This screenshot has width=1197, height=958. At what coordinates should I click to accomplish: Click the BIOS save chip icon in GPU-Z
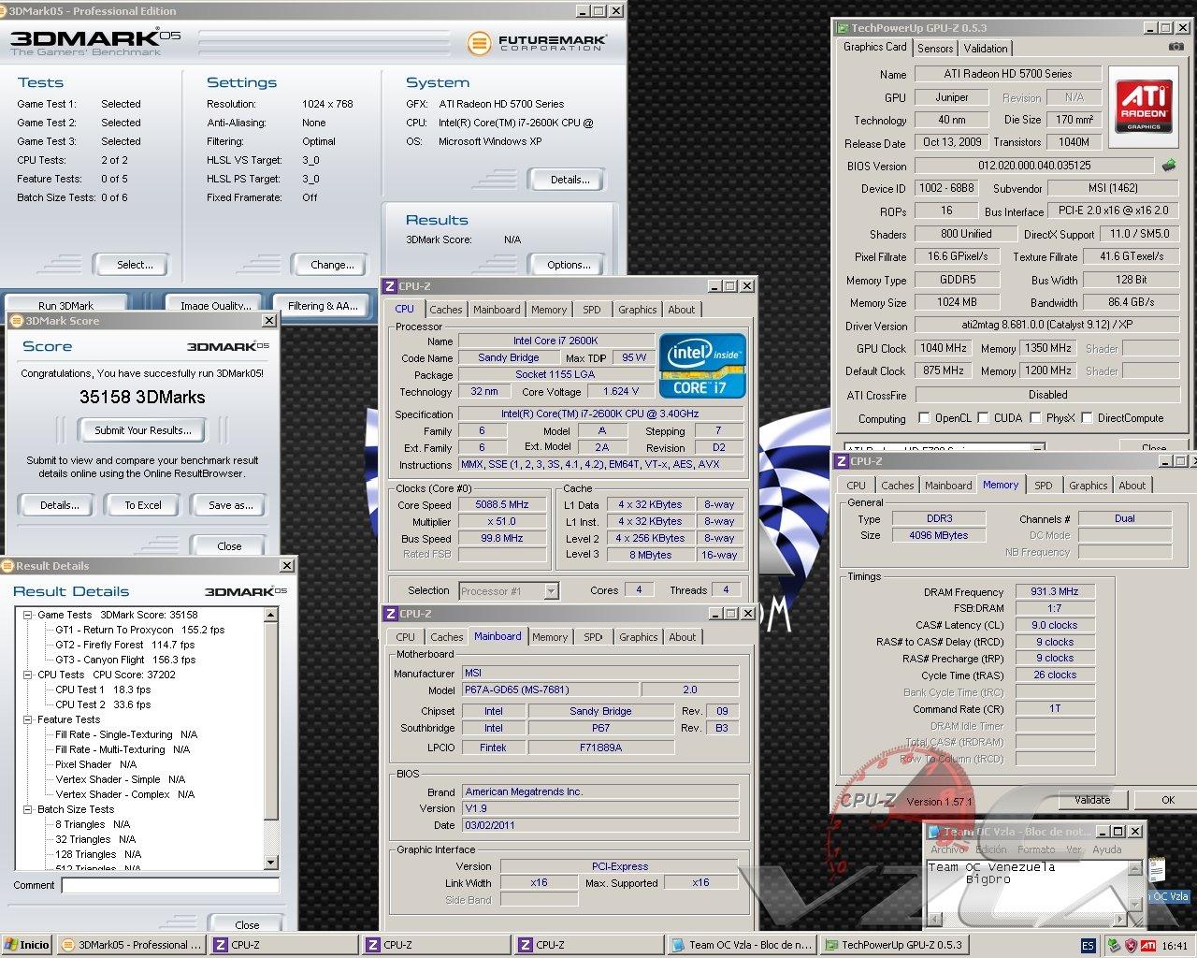(1168, 166)
